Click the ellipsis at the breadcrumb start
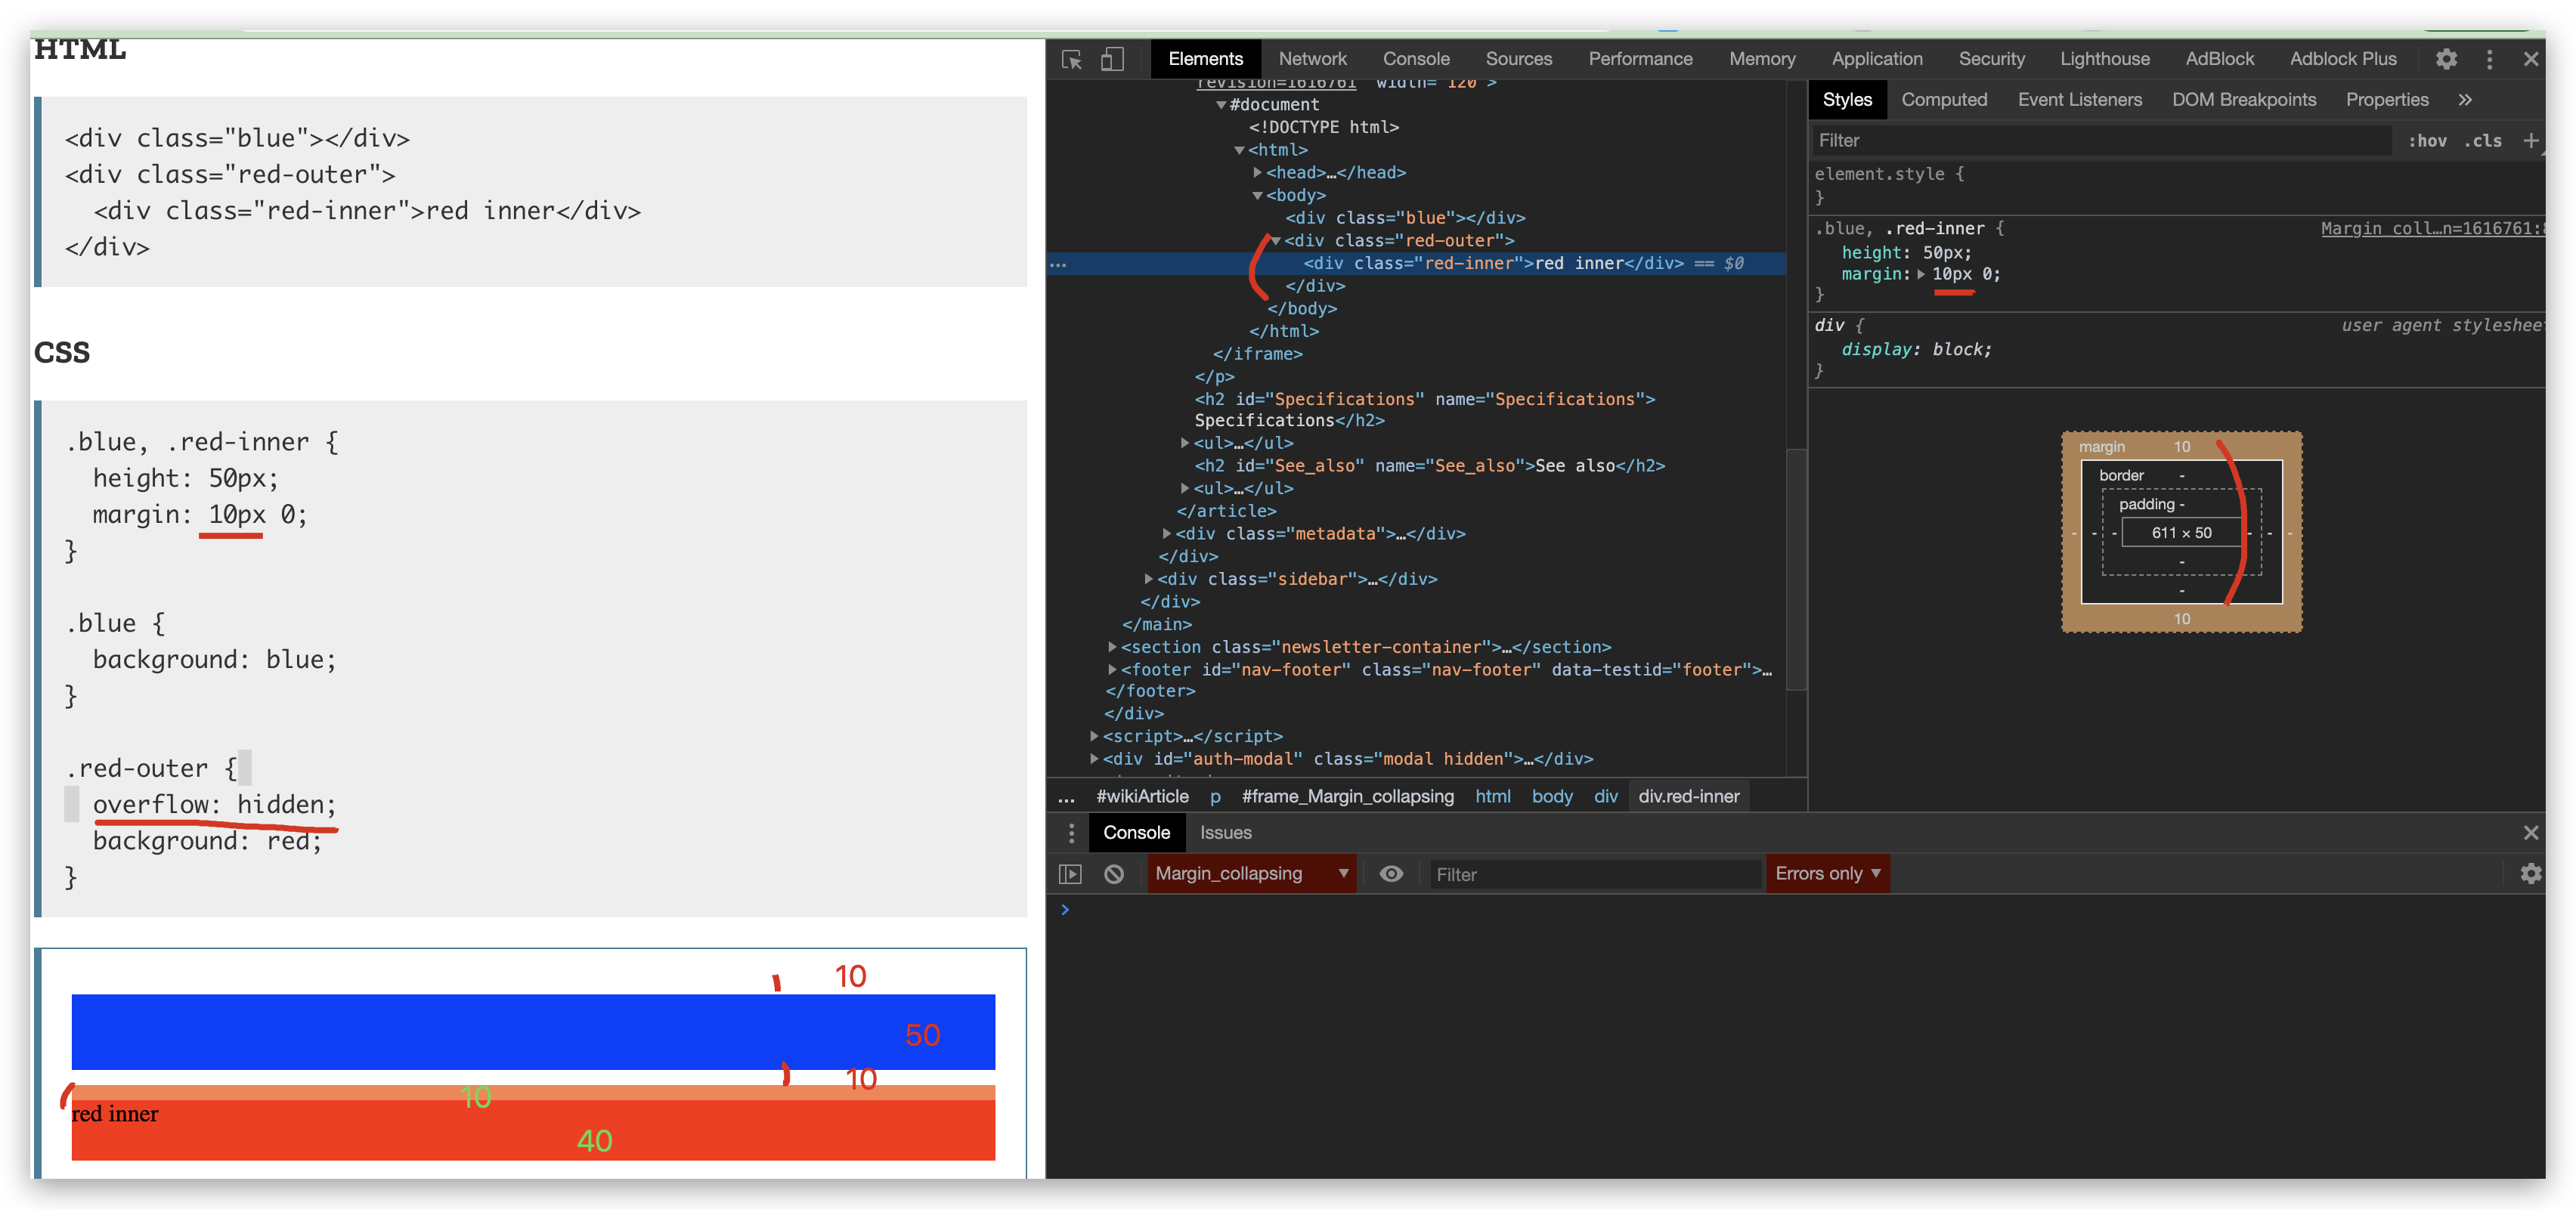This screenshot has width=2576, height=1209. (1067, 797)
